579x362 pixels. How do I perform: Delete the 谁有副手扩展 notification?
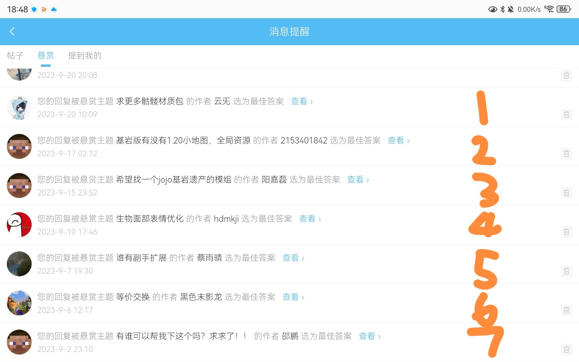[x=566, y=271]
